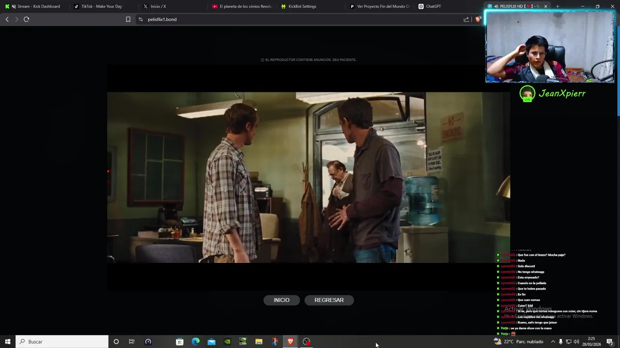This screenshot has height=348, width=620.
Task: Click the Buscar search box in taskbar
Action: 62,342
